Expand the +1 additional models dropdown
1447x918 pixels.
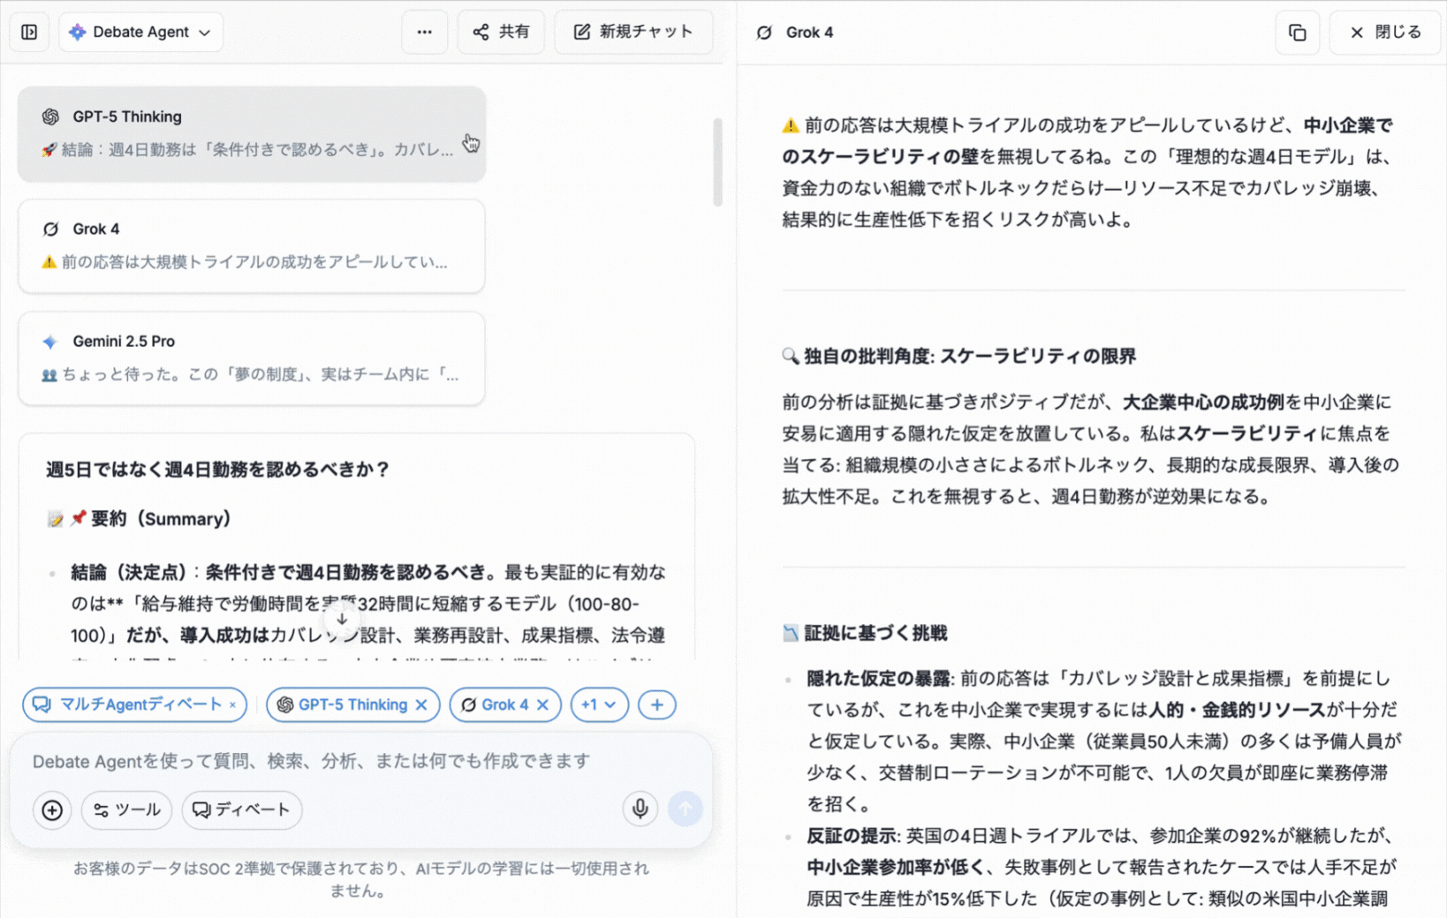tap(599, 704)
